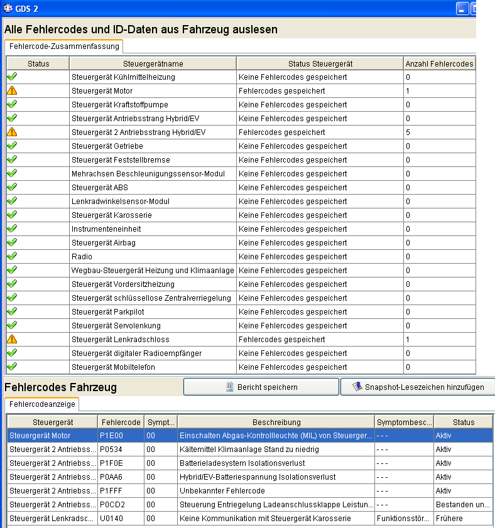
Task: Click warning icon beside Steuergerät Lenkradschloss
Action: [x=12, y=340]
